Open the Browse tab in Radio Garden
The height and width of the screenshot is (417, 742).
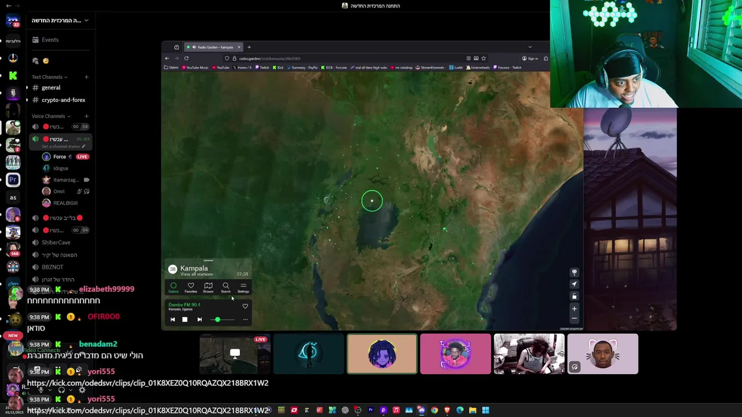(x=208, y=288)
